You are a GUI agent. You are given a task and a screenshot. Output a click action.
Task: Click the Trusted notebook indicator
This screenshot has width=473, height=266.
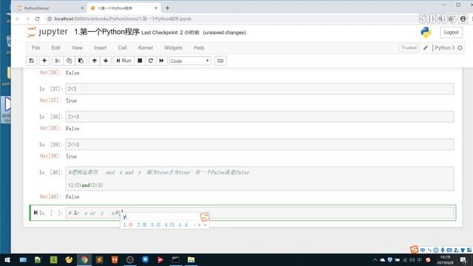click(409, 47)
